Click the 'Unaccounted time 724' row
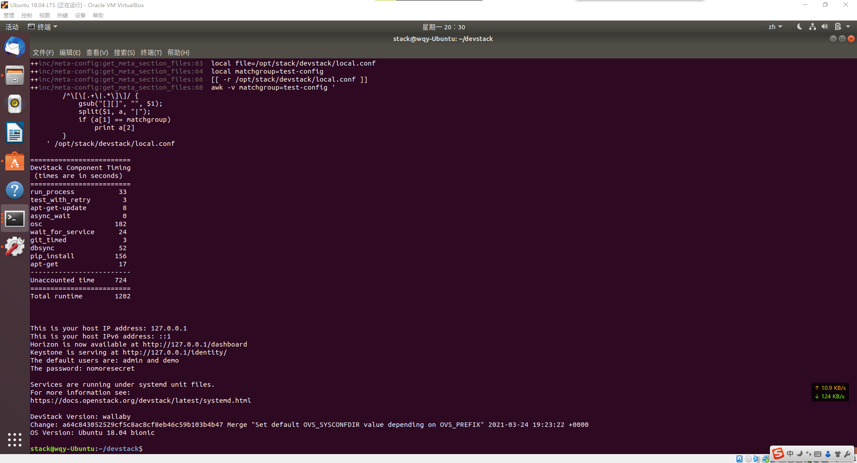 (79, 280)
